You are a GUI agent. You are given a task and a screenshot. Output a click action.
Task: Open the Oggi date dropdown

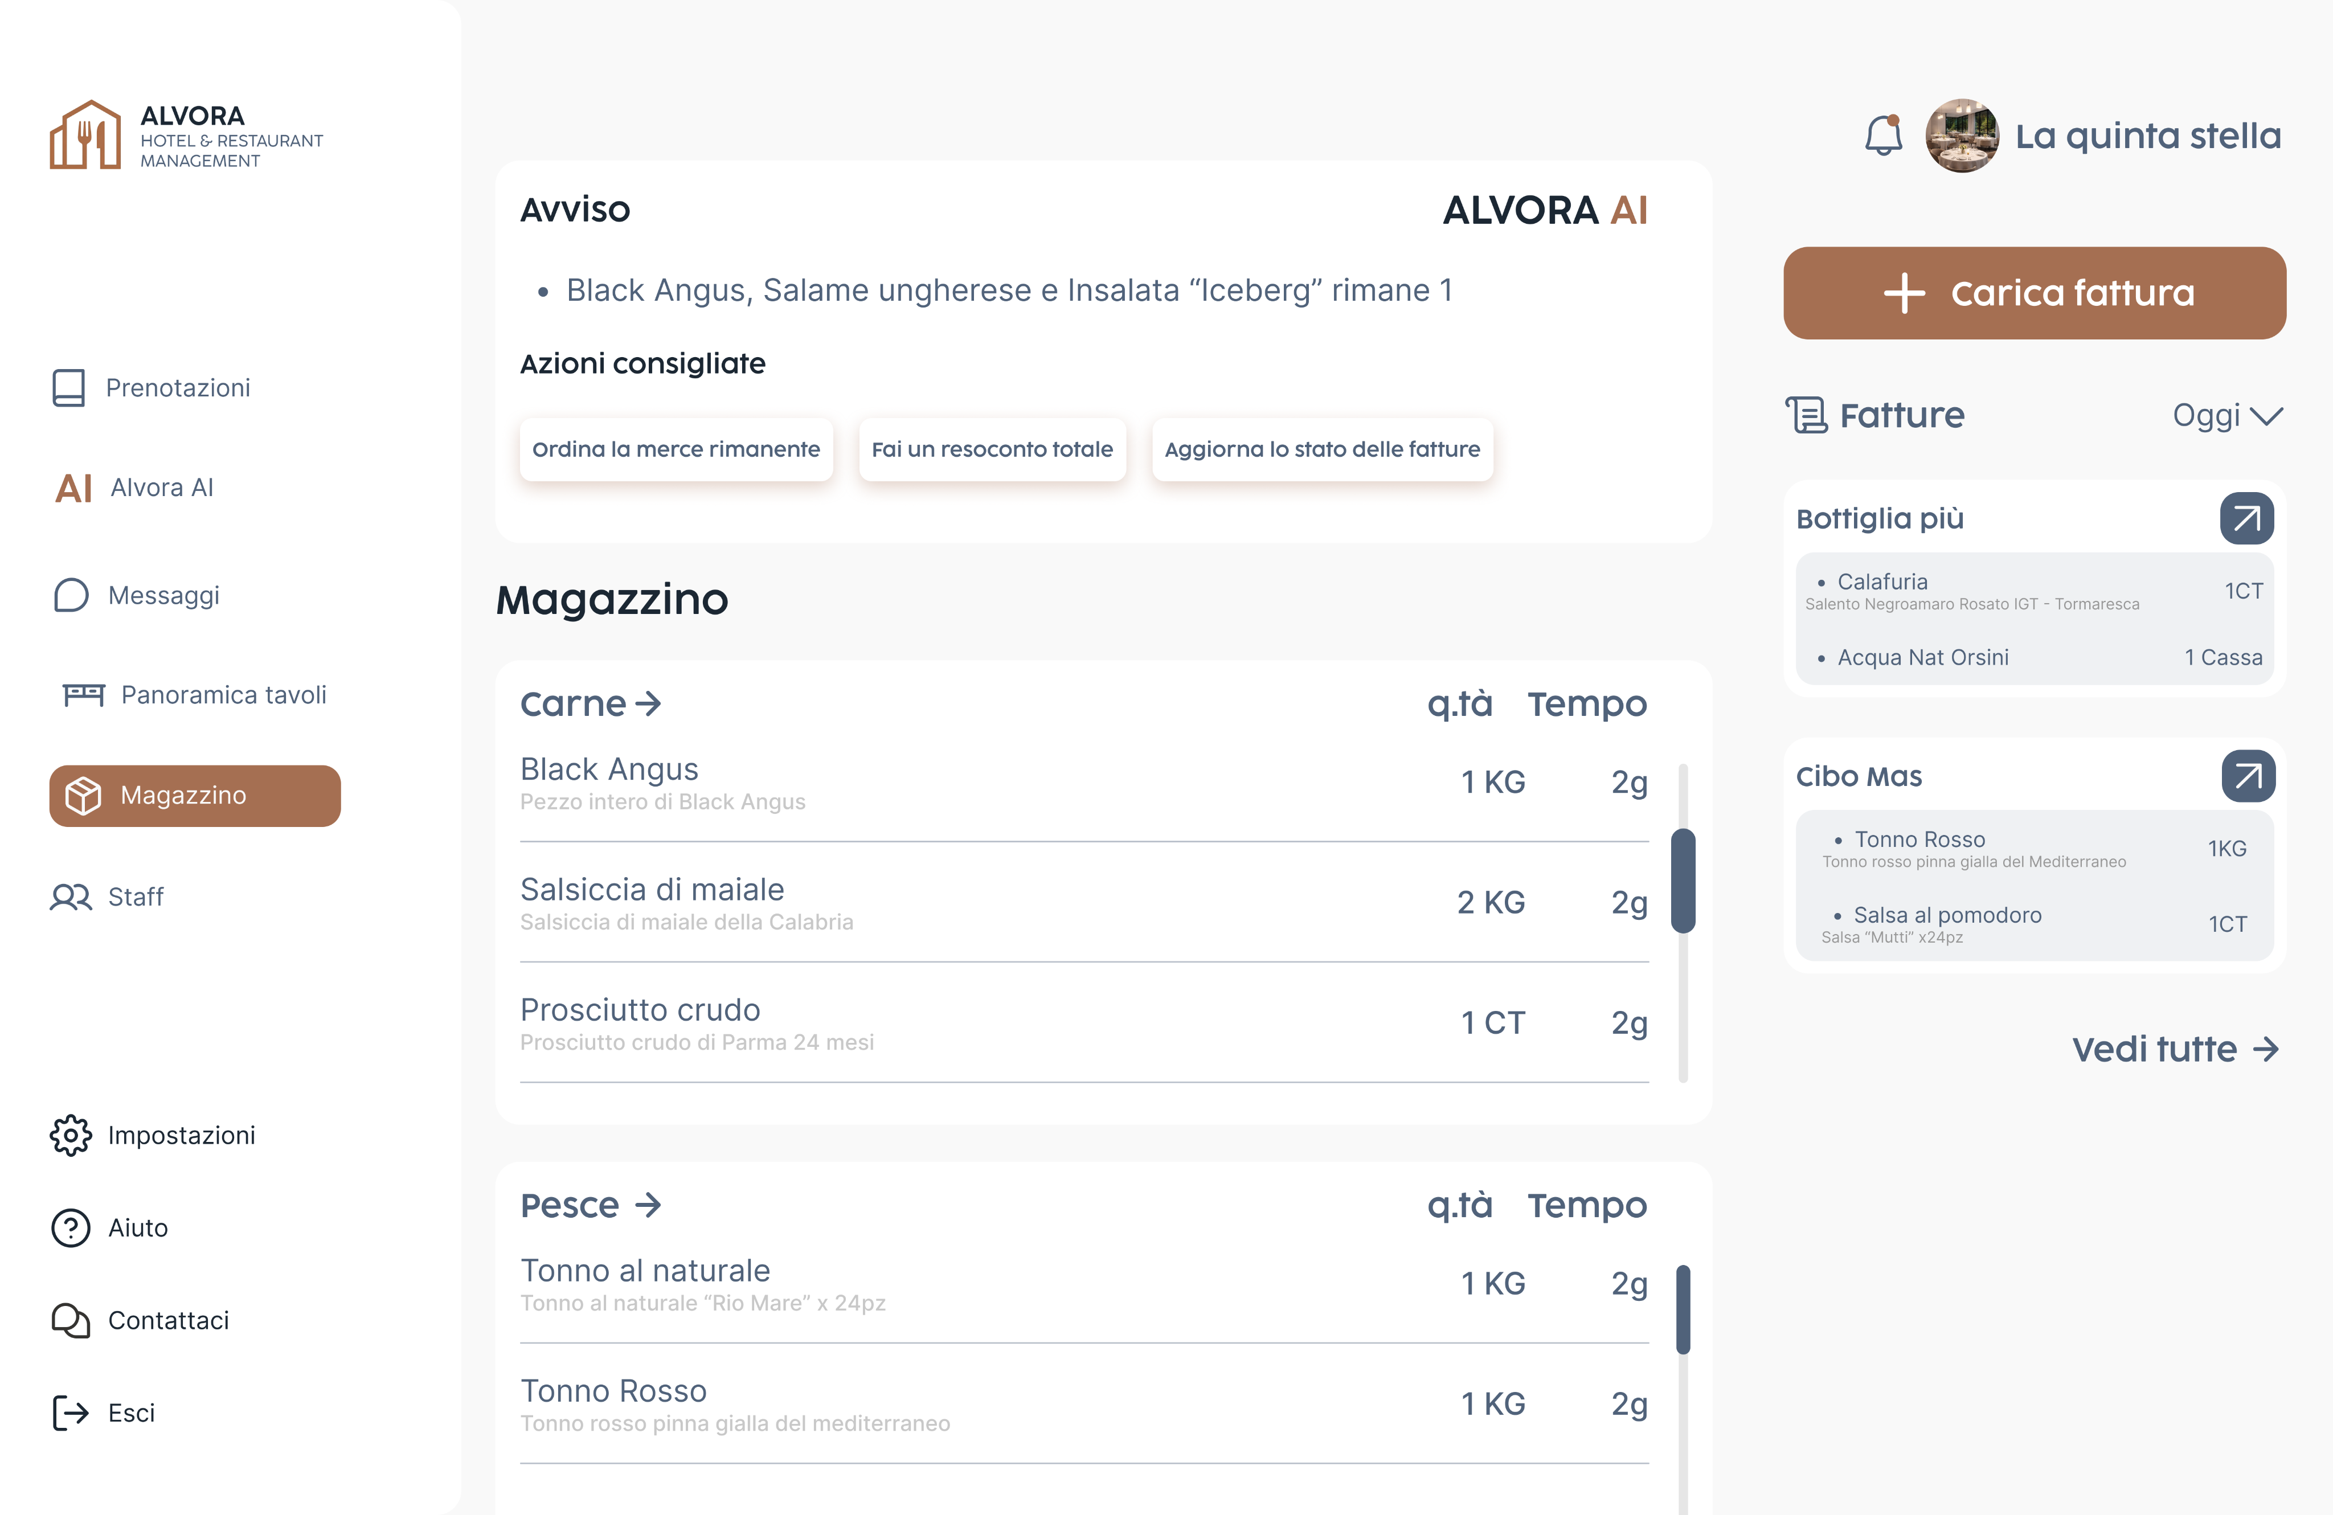click(x=2226, y=416)
